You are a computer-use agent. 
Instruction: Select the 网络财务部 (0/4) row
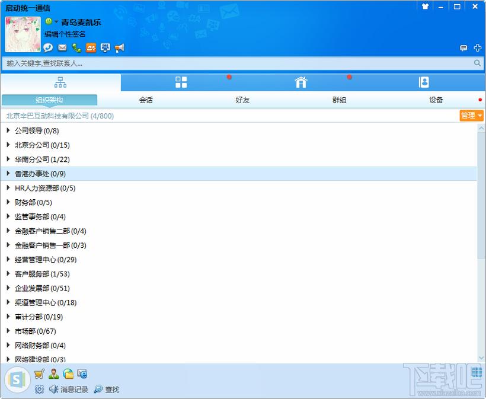pyautogui.click(x=238, y=345)
